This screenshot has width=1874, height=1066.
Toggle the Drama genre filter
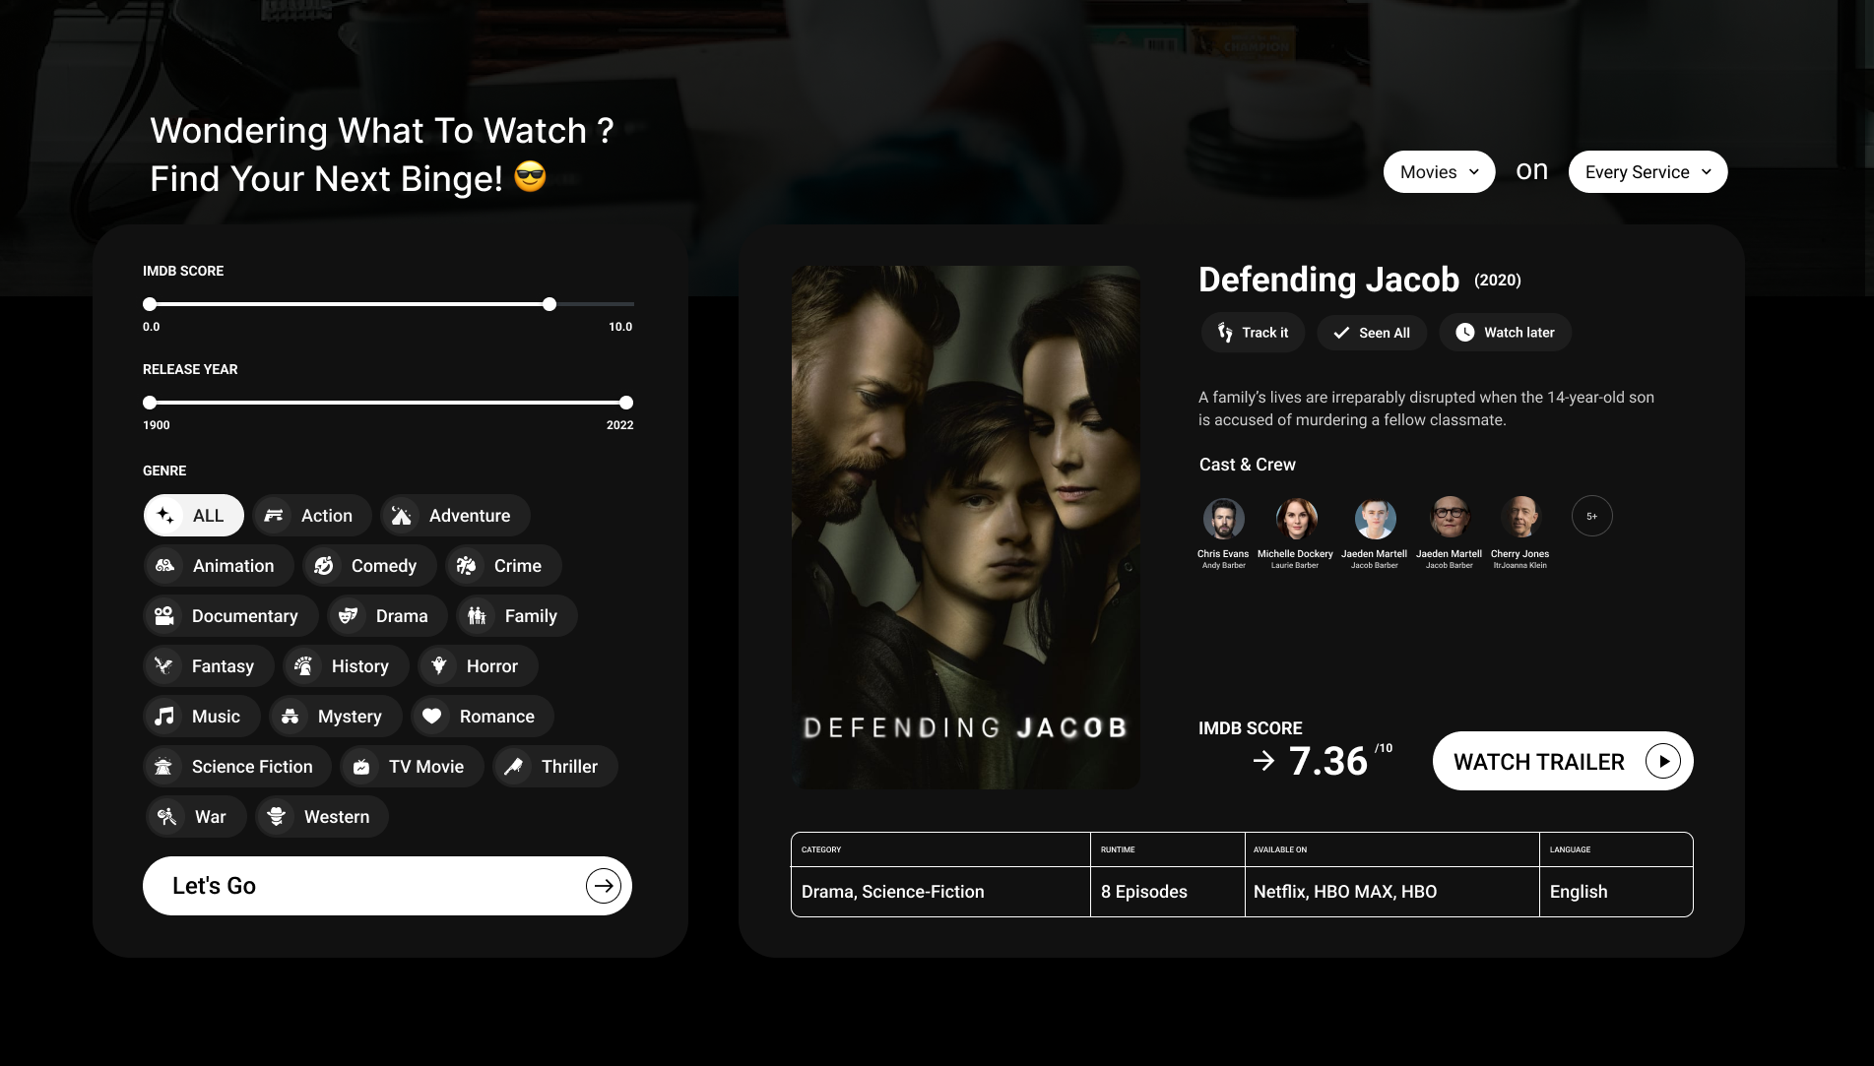[x=387, y=616]
